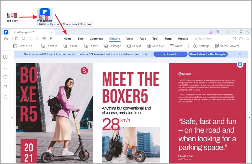The height and width of the screenshot is (164, 252).
Task: Expand left panel with small arrow
Action: 12,118
